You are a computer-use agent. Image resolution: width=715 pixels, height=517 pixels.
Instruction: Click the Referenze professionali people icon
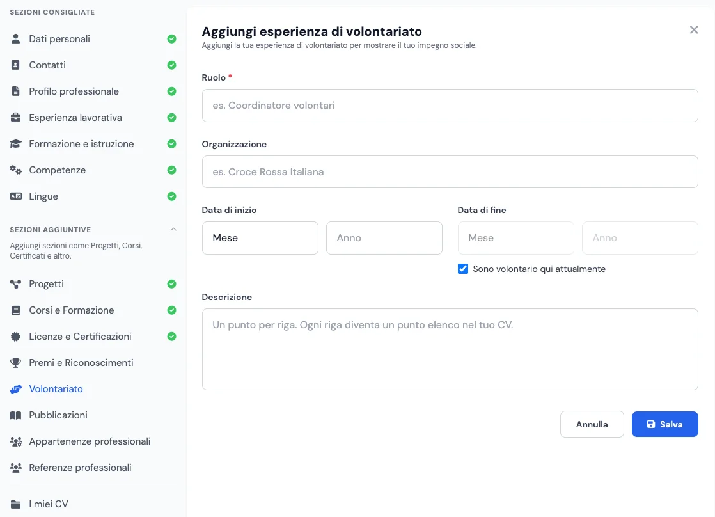click(15, 468)
